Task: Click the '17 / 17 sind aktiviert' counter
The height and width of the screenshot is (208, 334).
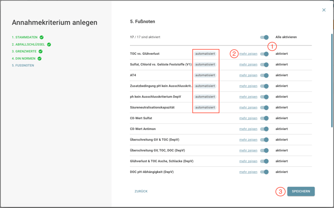Action: tap(145, 37)
